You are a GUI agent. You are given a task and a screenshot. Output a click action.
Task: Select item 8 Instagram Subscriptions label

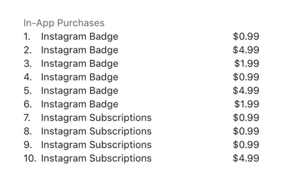point(96,132)
